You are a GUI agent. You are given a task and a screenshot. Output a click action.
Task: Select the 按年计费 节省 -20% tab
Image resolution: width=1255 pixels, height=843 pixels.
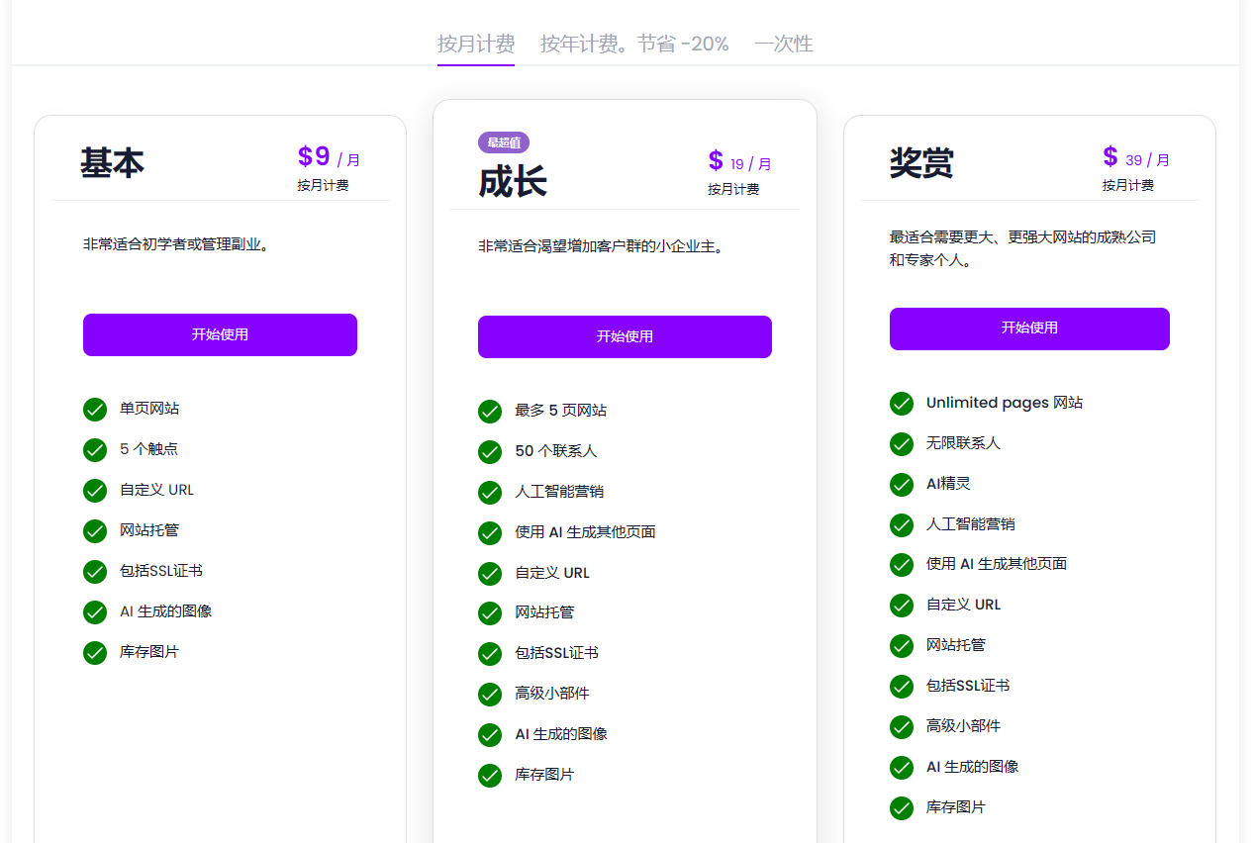[x=634, y=44]
